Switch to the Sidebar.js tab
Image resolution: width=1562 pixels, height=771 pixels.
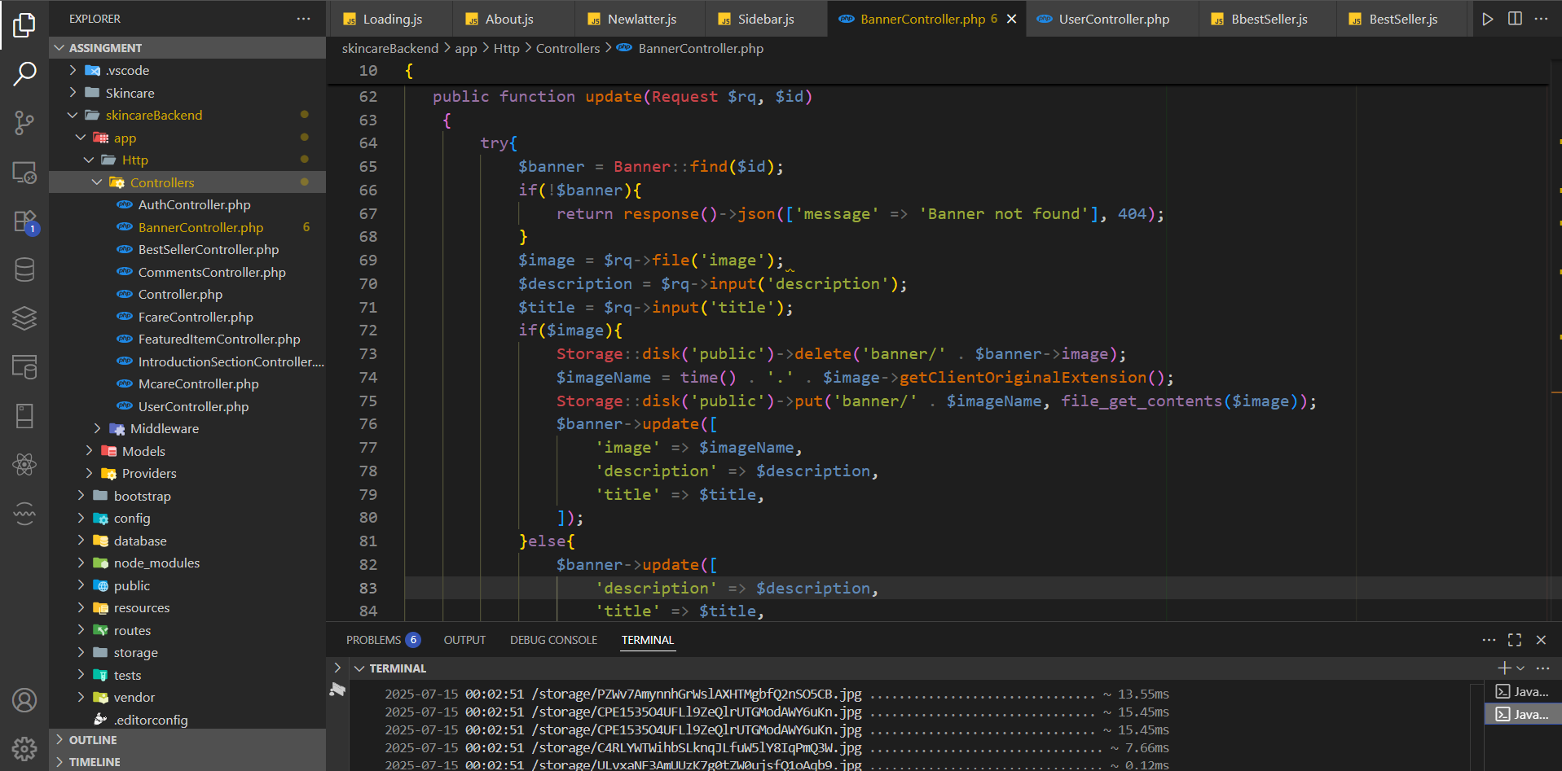(x=765, y=19)
